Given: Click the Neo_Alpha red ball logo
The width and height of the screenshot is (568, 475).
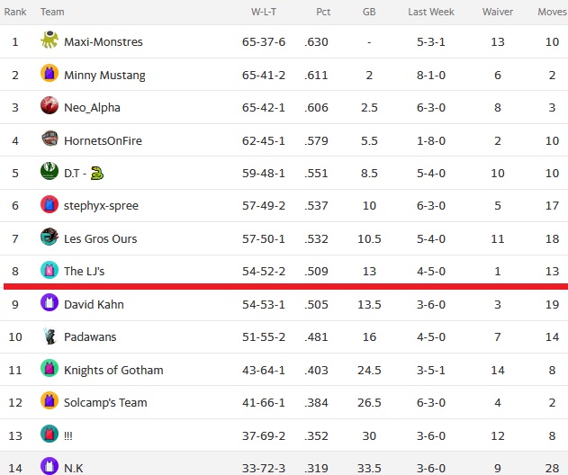Looking at the screenshot, I should coord(50,105).
